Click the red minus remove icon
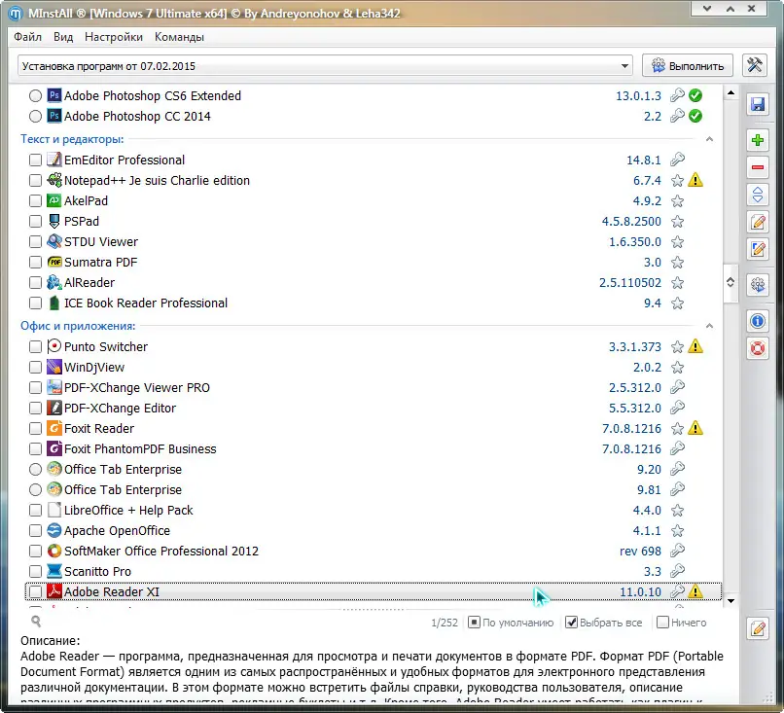The image size is (784, 713). tap(758, 167)
